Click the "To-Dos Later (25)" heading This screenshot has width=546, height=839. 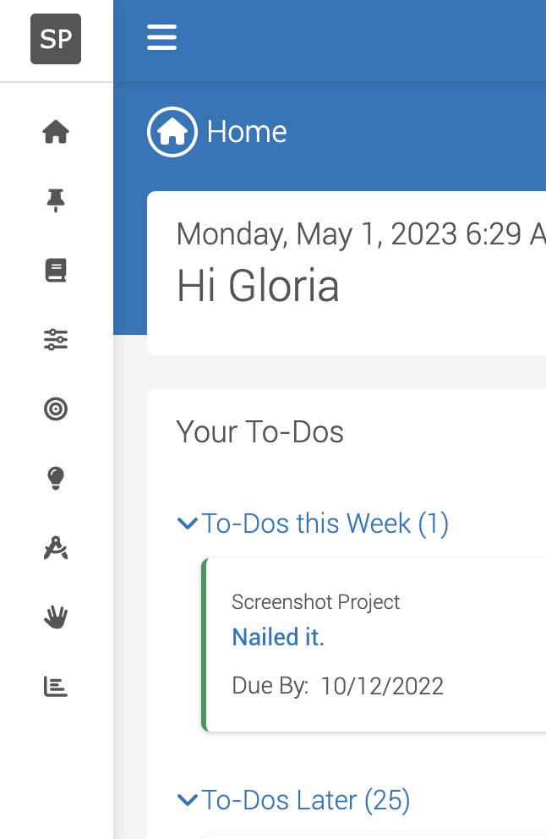[306, 799]
